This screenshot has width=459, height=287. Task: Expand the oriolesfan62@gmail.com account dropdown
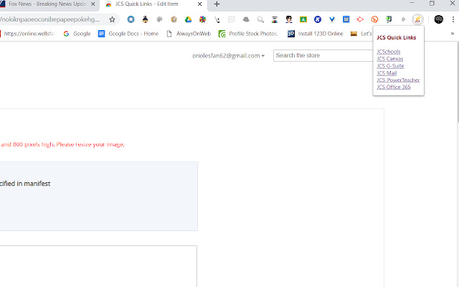(x=228, y=56)
